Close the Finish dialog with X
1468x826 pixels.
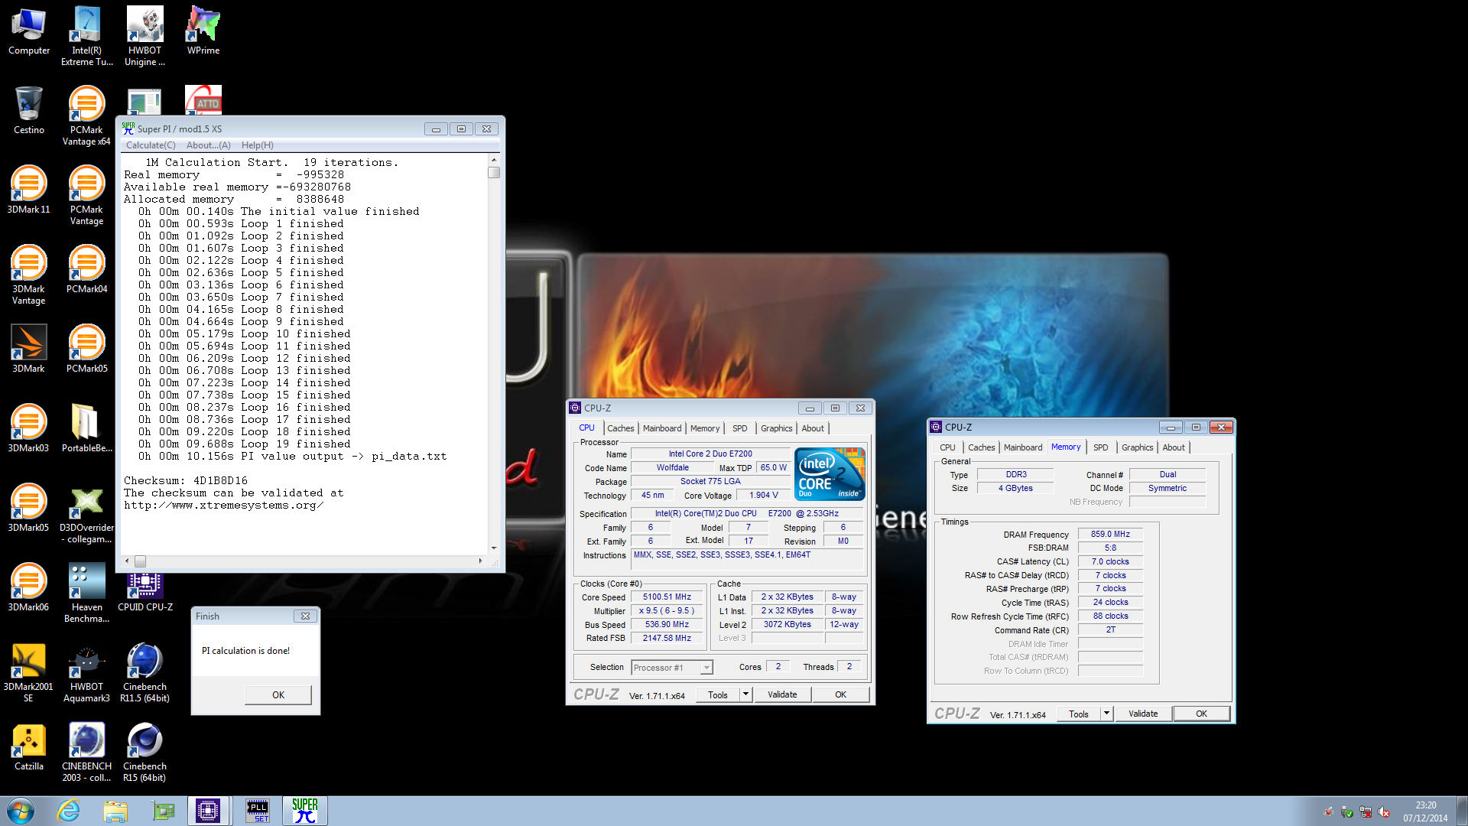[x=305, y=616]
